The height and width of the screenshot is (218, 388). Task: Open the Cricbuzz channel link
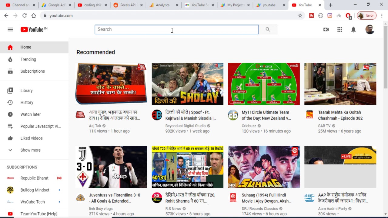coord(249,126)
